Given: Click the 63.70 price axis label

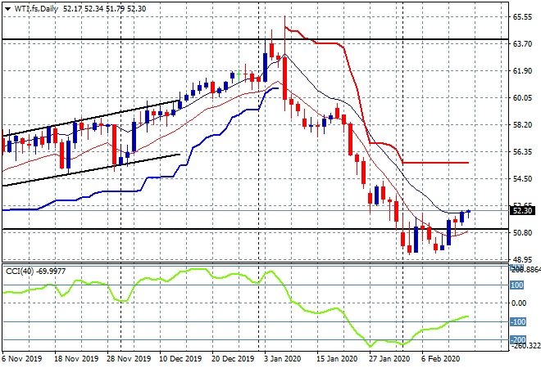Looking at the screenshot, I should tap(523, 43).
